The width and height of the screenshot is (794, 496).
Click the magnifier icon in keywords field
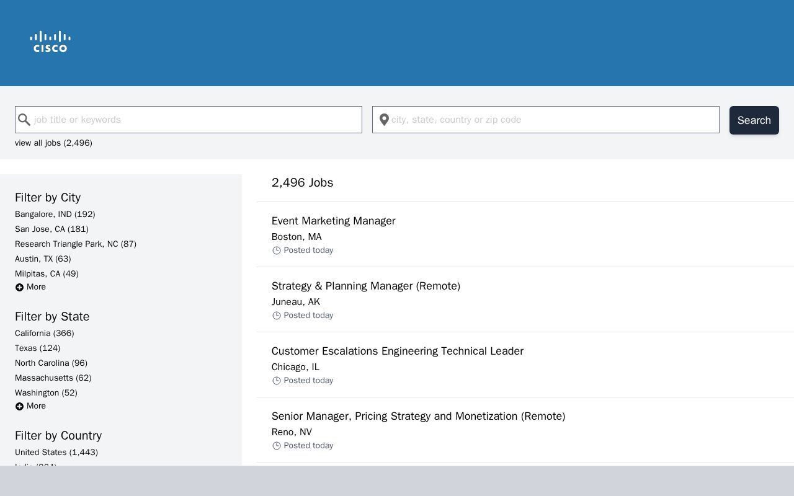24,120
